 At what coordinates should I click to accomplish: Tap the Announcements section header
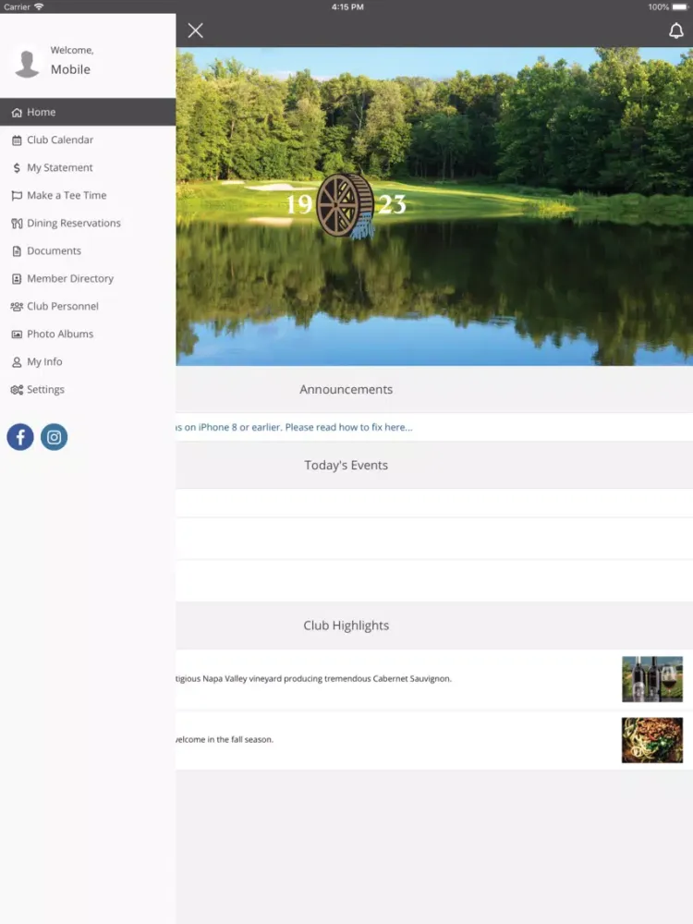(x=346, y=390)
